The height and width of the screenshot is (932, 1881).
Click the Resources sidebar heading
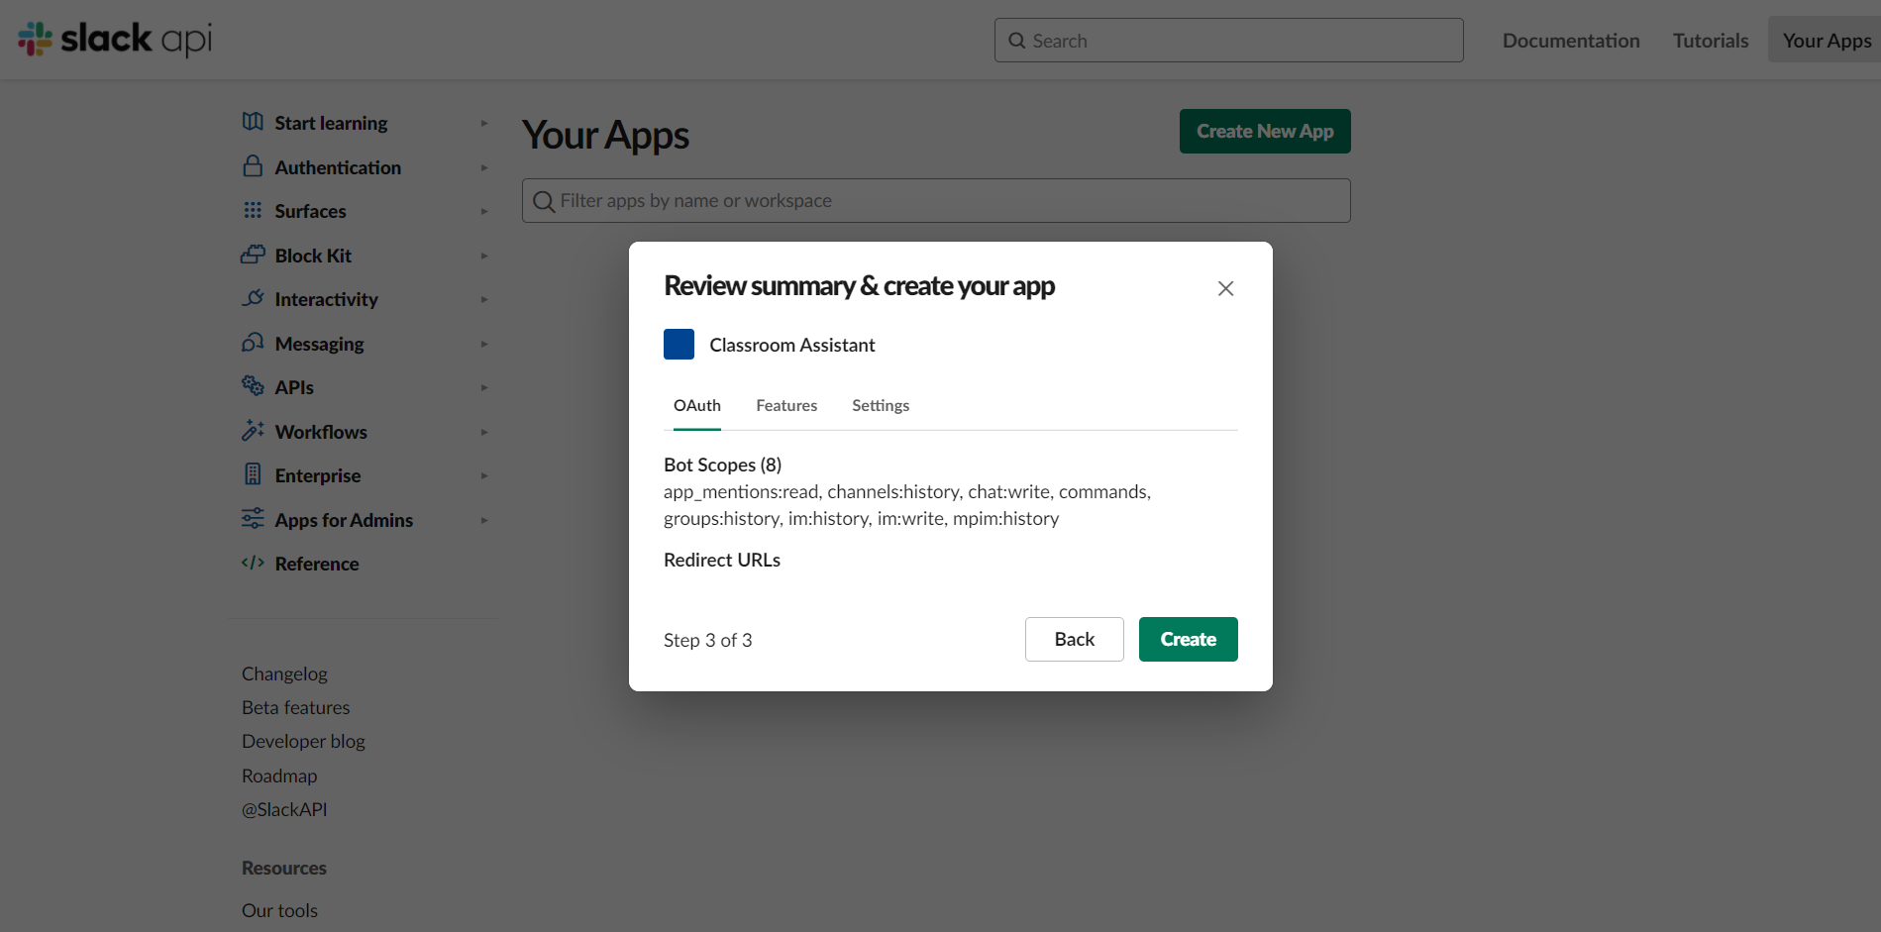(x=284, y=868)
